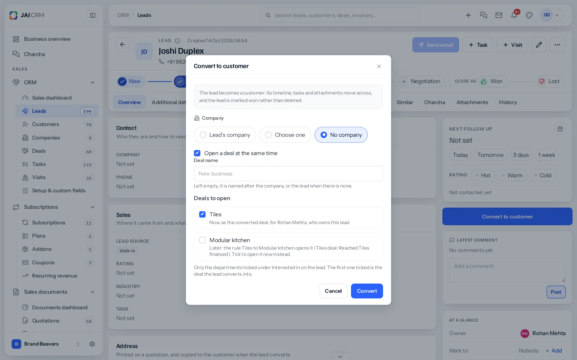577x360 pixels.
Task: Open workspace settings gear icon
Action: coord(92,344)
